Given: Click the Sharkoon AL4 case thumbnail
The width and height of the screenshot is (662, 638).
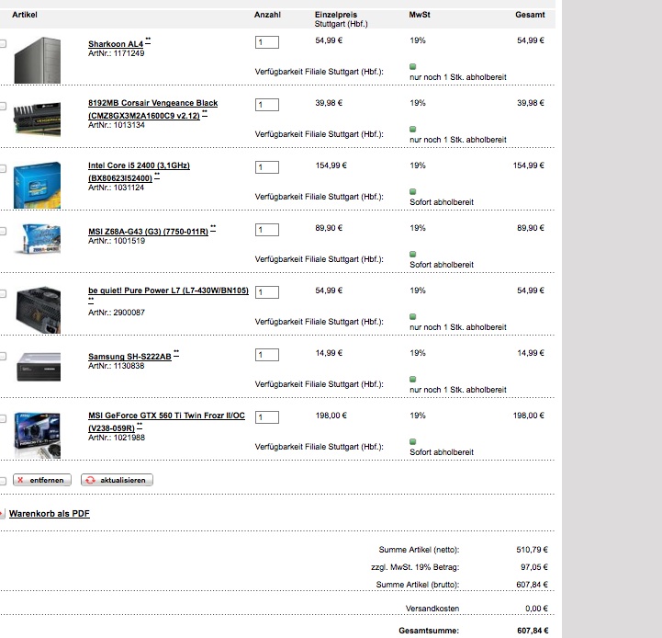Looking at the screenshot, I should [37, 60].
